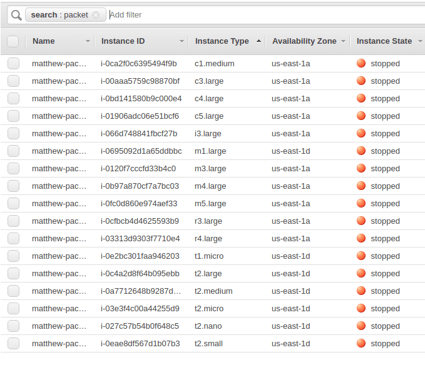Click the Add filter input field
Viewport: 425px width, 365px height.
point(250,14)
